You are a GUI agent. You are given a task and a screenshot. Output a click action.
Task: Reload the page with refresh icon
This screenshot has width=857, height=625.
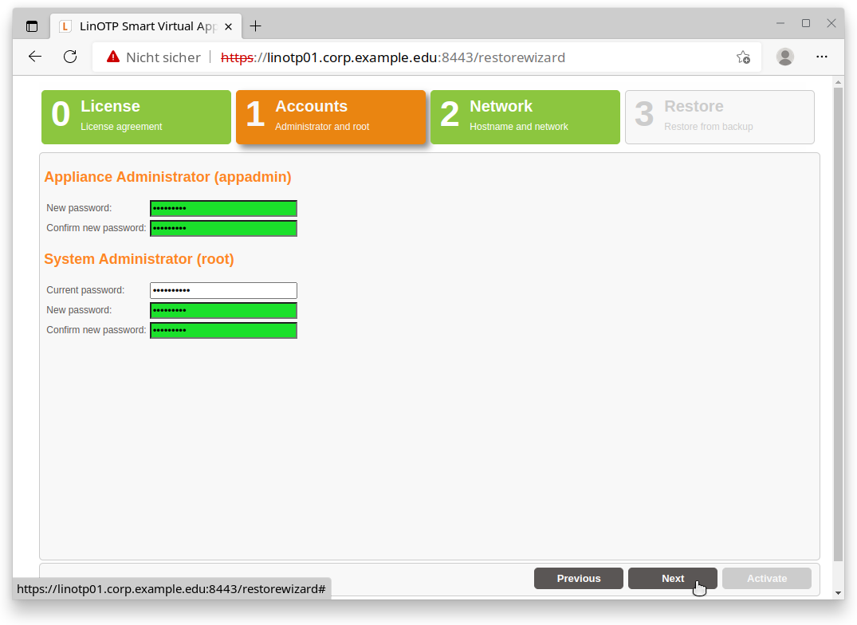pos(70,57)
